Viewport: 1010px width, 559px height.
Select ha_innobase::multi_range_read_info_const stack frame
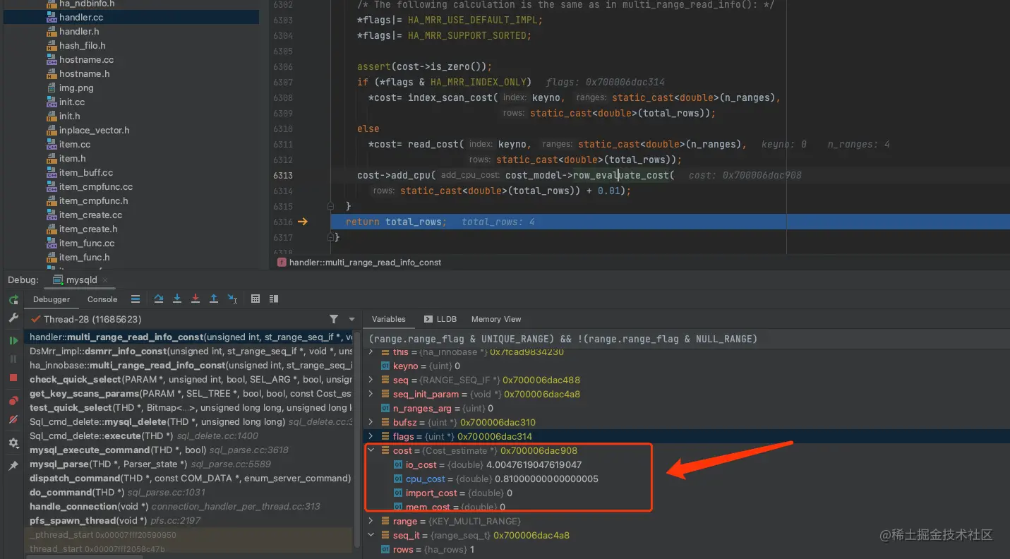click(x=190, y=365)
